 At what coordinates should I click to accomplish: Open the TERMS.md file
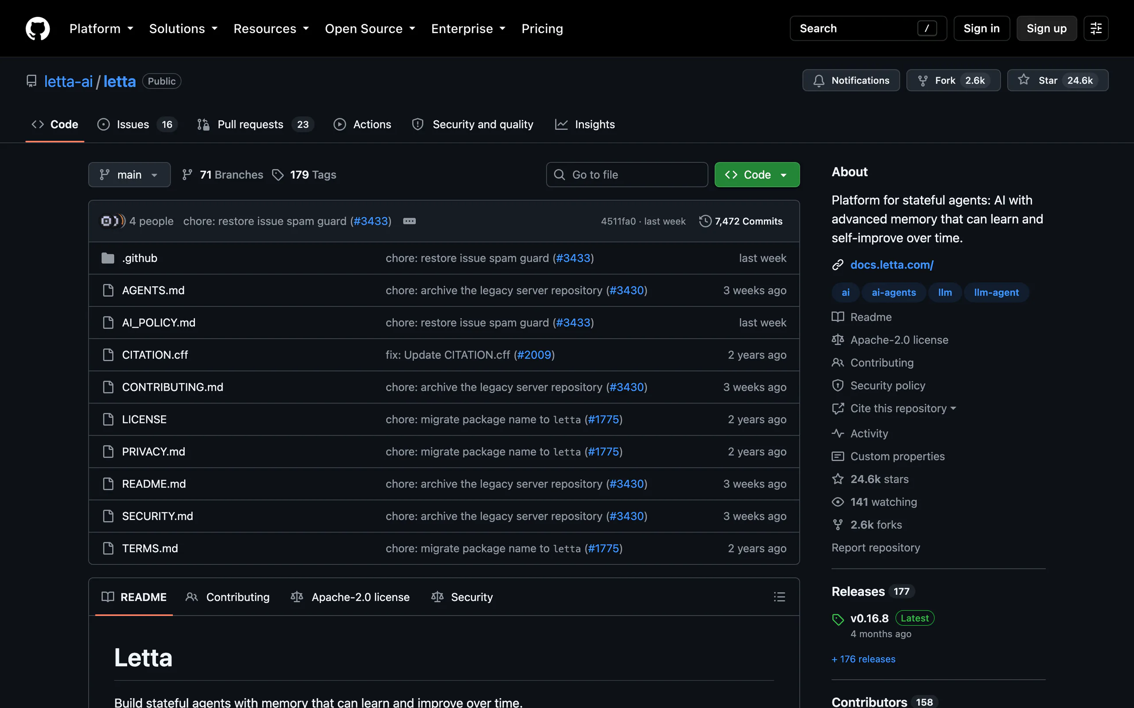(150, 548)
